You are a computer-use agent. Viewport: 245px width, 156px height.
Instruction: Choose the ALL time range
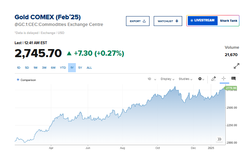tap(89, 68)
